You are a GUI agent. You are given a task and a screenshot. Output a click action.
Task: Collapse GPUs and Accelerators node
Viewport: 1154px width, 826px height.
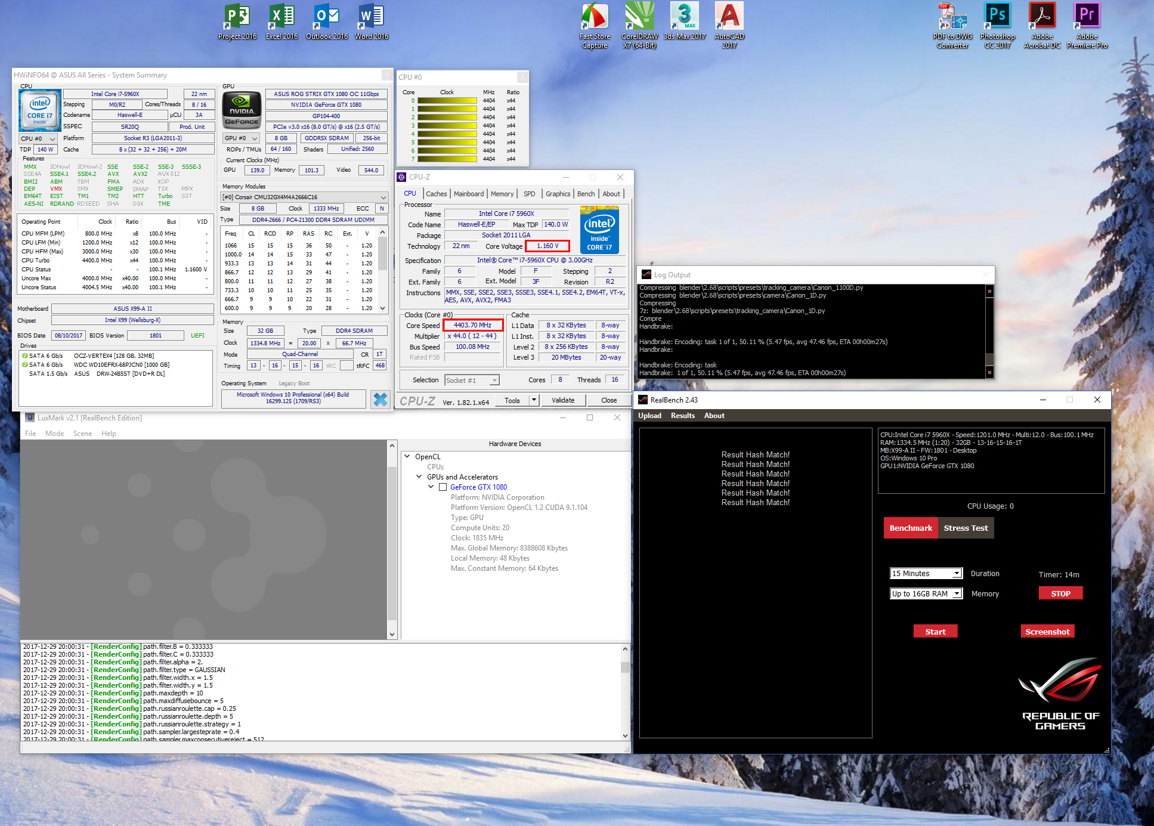tap(419, 477)
